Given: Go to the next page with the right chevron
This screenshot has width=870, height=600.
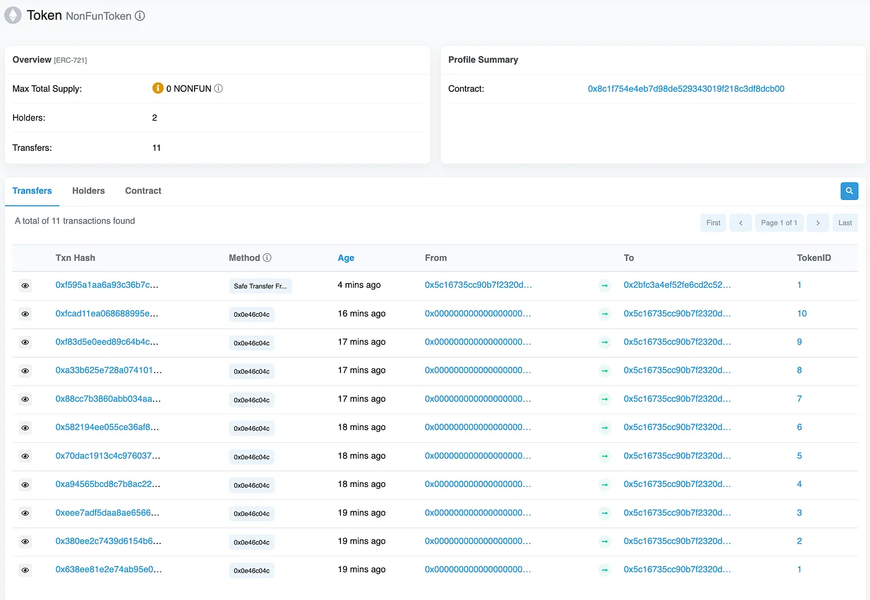Looking at the screenshot, I should 818,223.
